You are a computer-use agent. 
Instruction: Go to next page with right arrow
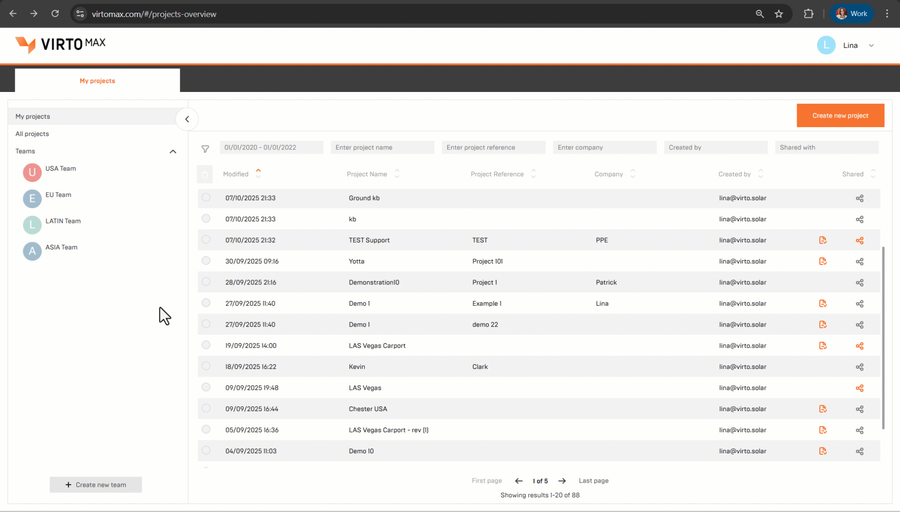tap(562, 481)
